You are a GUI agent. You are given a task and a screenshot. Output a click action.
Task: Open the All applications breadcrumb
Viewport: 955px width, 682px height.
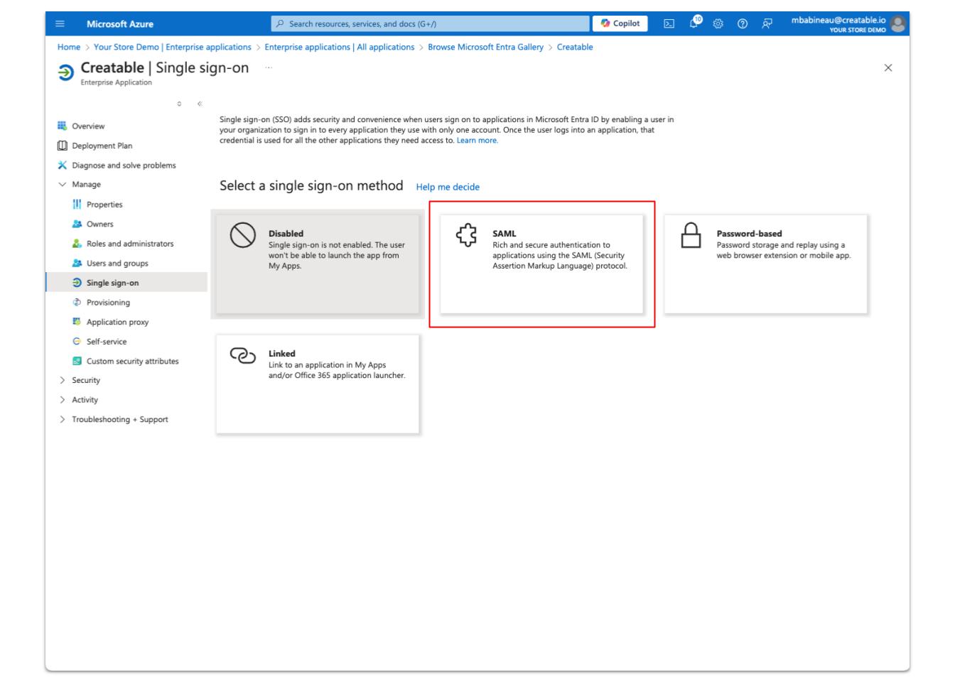(340, 47)
